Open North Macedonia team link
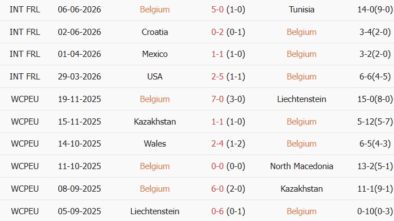394x221 pixels. pyautogui.click(x=301, y=166)
